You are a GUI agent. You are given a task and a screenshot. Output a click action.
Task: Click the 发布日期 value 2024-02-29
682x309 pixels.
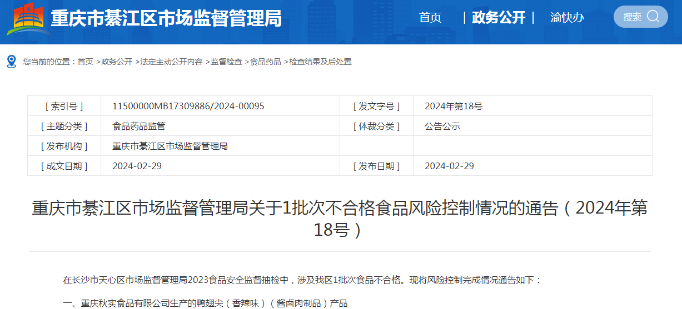(449, 166)
